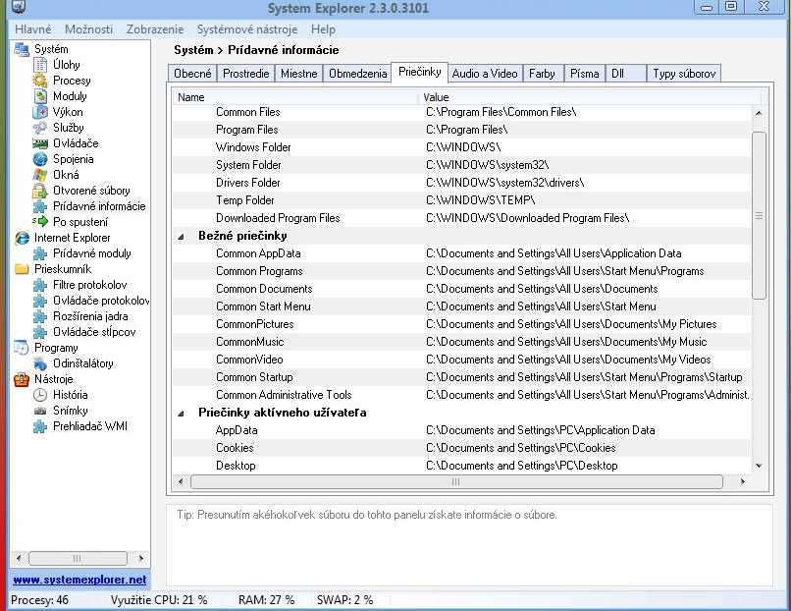The image size is (791, 611).
Task: Open the História clock icon
Action: [x=40, y=395]
